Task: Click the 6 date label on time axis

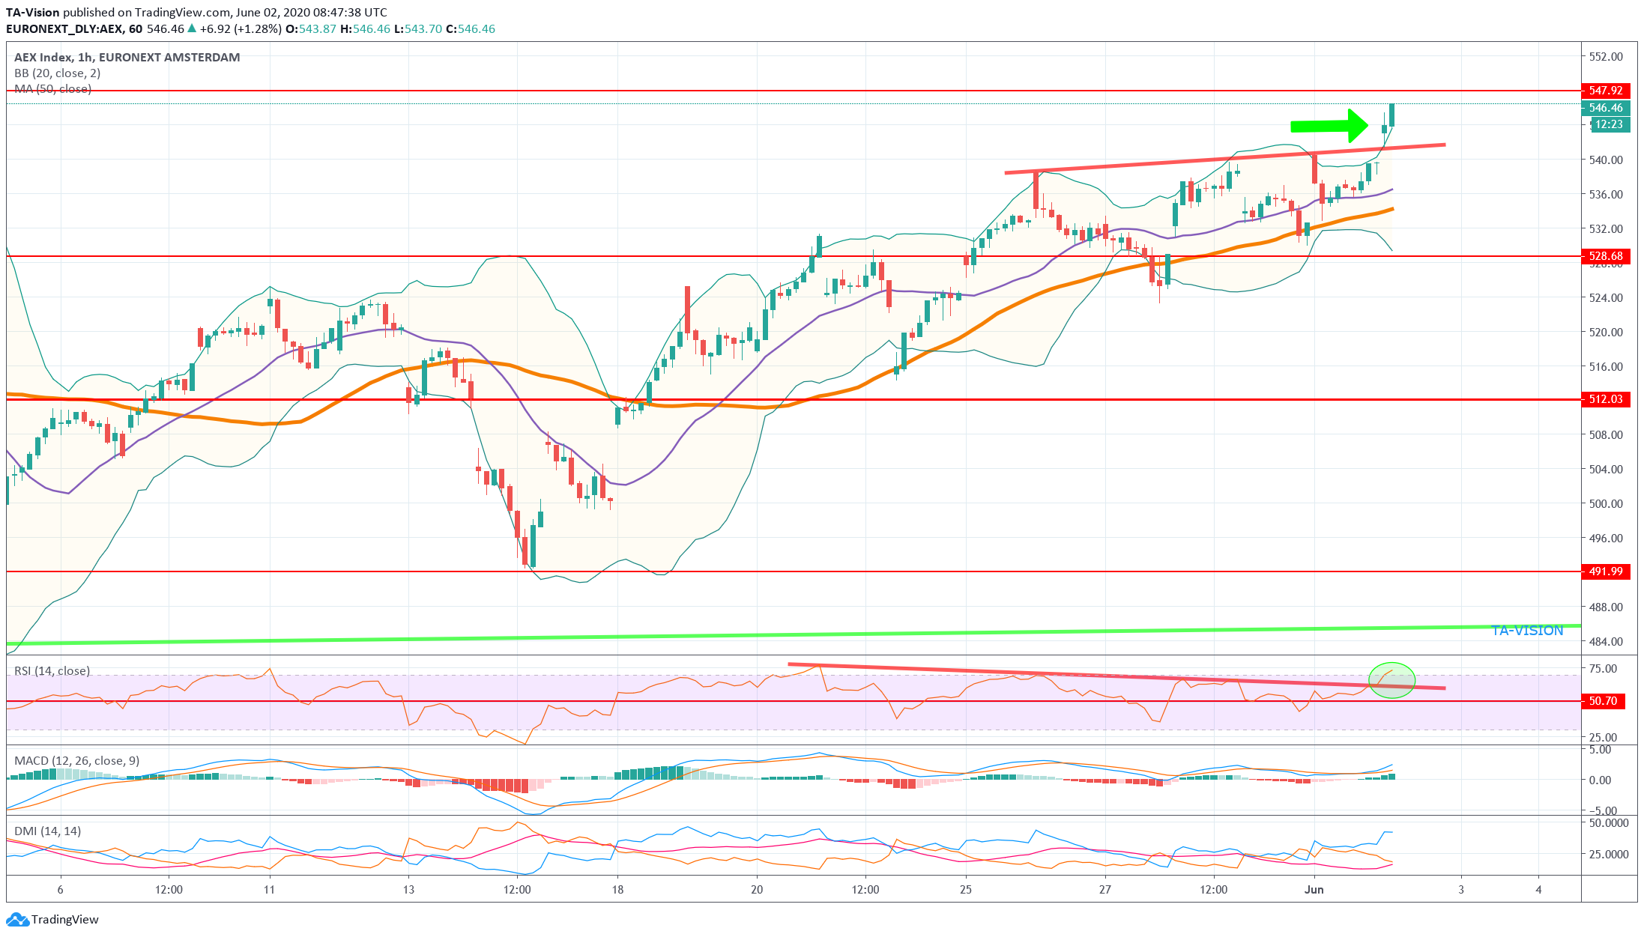Action: point(61,890)
